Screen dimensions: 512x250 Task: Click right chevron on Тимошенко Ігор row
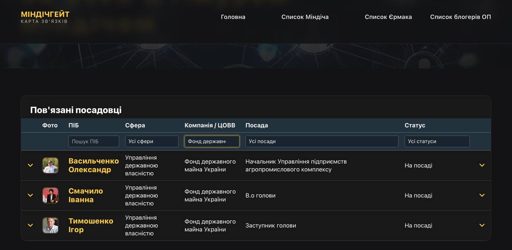[x=482, y=226]
